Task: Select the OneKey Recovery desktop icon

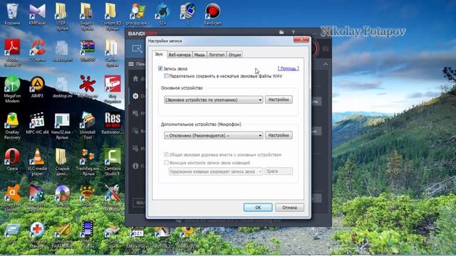Action: 12,126
